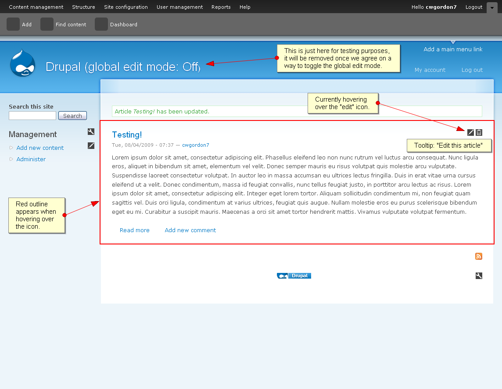This screenshot has height=389, width=502.
Task: Open the orange RSS feed icon
Action: 479,256
